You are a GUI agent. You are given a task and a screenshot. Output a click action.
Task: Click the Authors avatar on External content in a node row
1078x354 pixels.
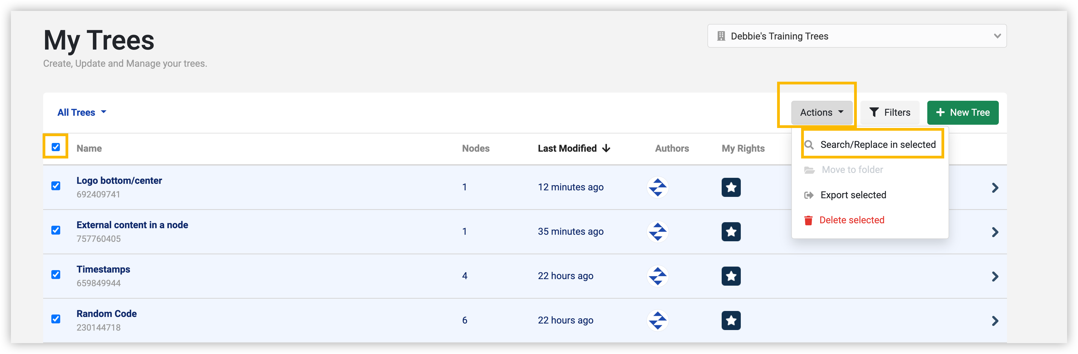pos(658,232)
